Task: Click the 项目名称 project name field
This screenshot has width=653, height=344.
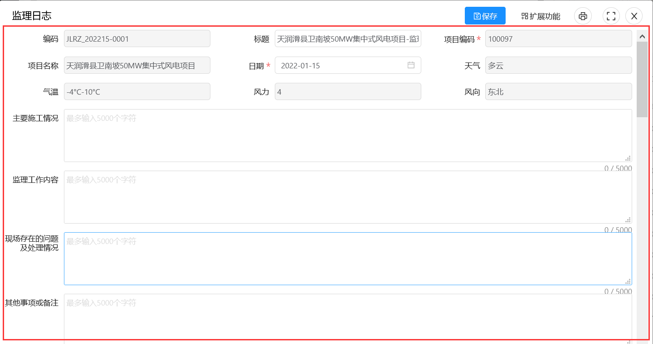Action: (137, 65)
